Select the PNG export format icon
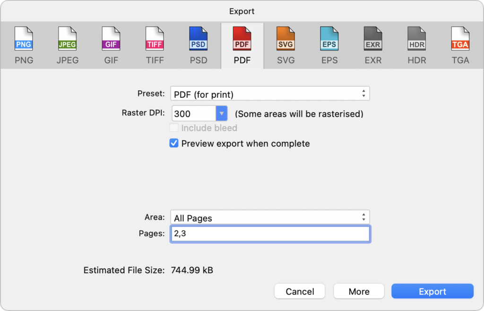Viewport: 484px width, 311px height. point(24,45)
